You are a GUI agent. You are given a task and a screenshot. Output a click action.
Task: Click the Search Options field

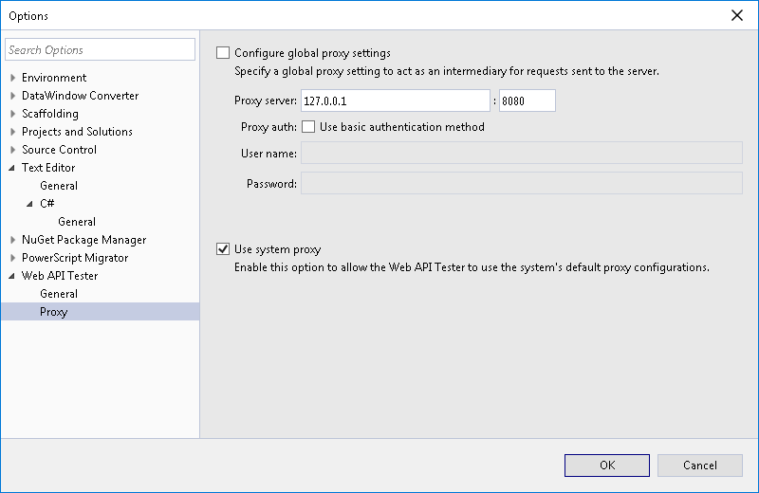100,49
